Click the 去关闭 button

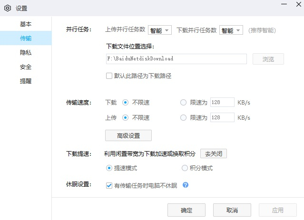click(214, 153)
